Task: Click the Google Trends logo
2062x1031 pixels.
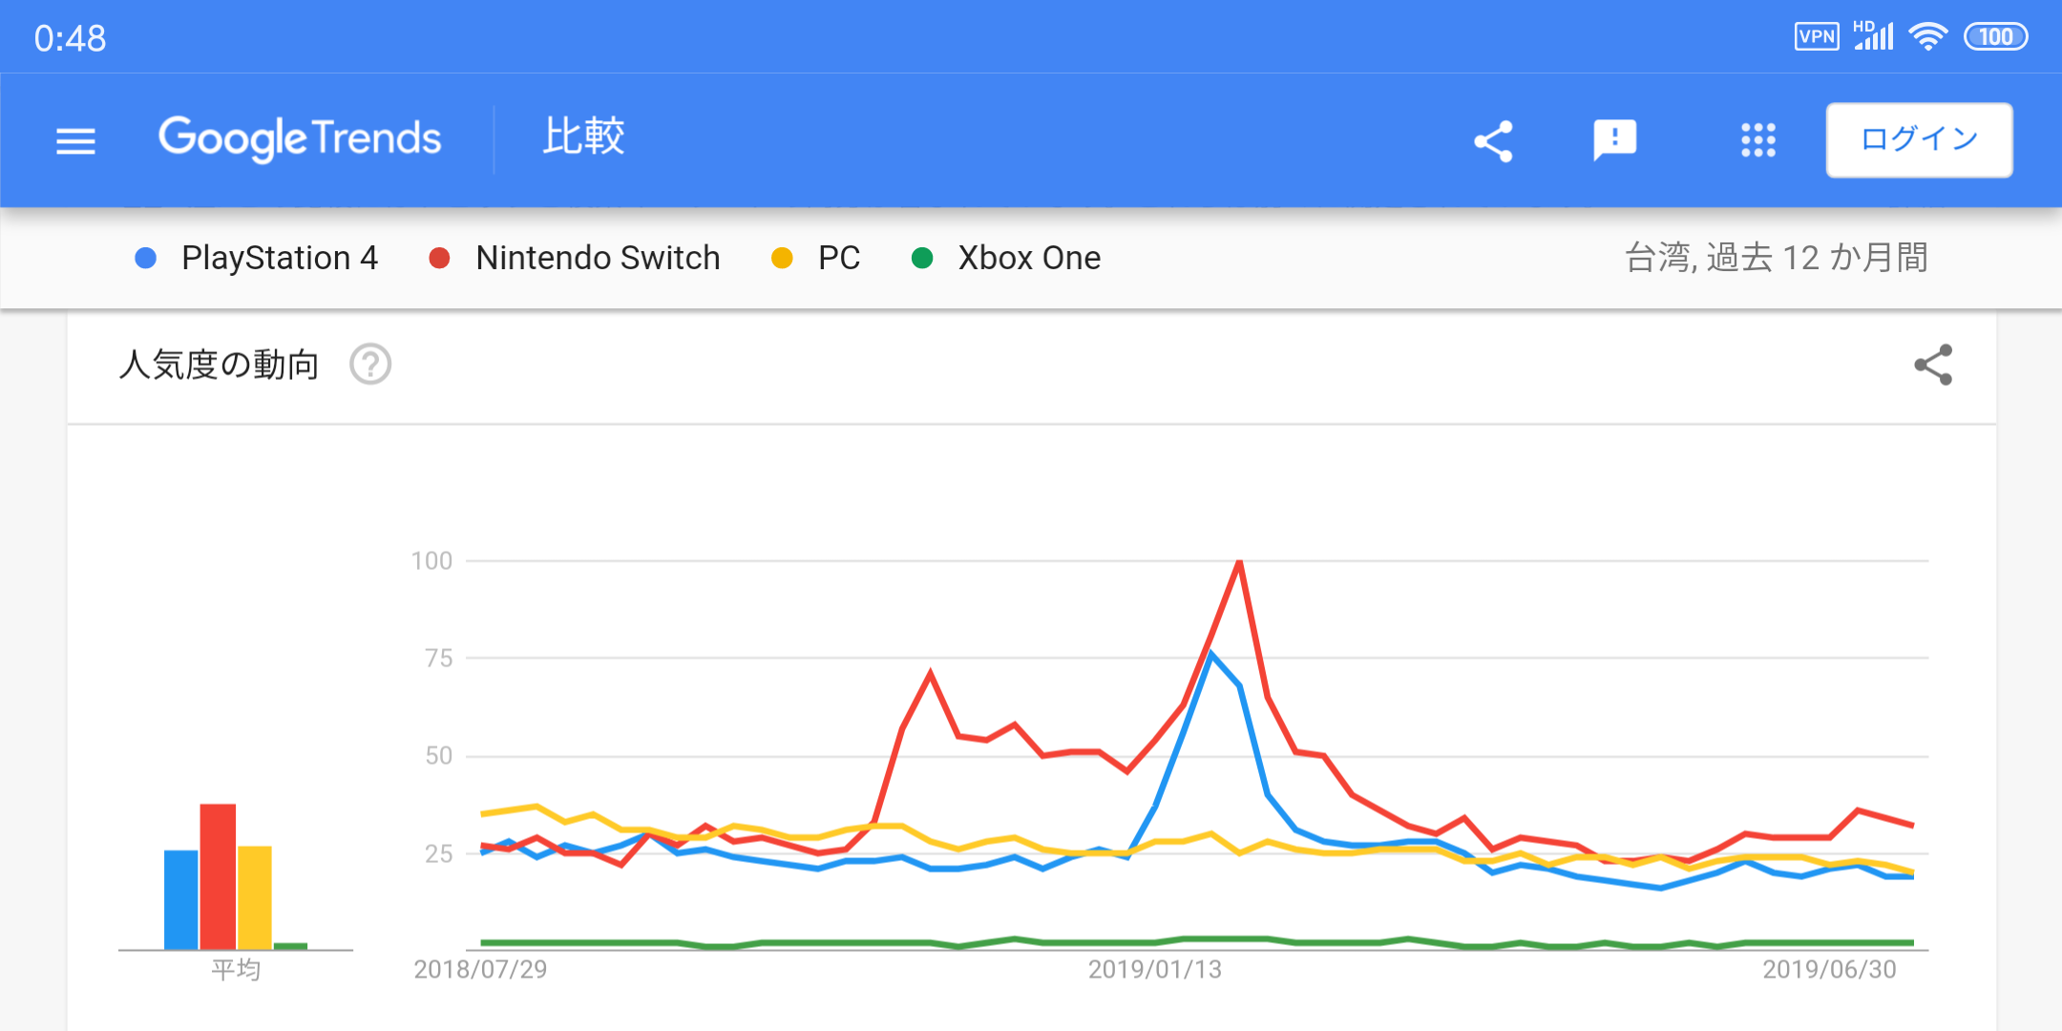Action: 300,139
